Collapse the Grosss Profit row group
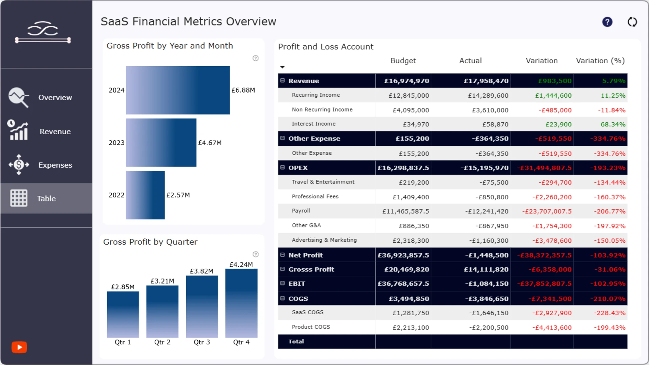The height and width of the screenshot is (365, 650). pos(282,269)
